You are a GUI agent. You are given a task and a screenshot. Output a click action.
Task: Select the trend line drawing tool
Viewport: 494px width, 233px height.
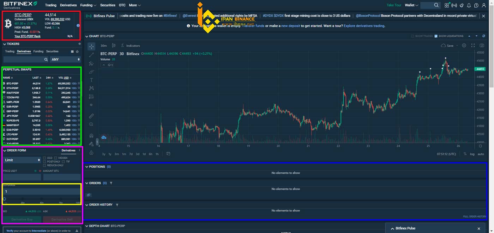point(91,55)
